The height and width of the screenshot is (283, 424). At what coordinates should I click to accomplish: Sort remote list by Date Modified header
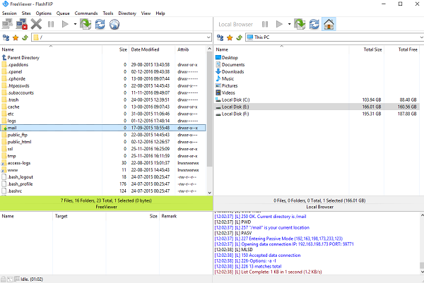(x=152, y=49)
